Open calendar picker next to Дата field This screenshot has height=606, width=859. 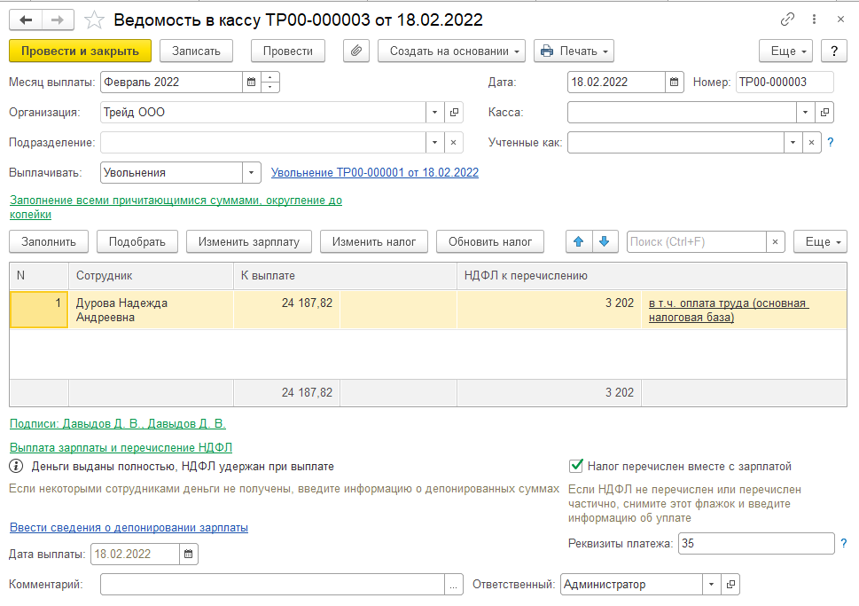pyautogui.click(x=675, y=83)
